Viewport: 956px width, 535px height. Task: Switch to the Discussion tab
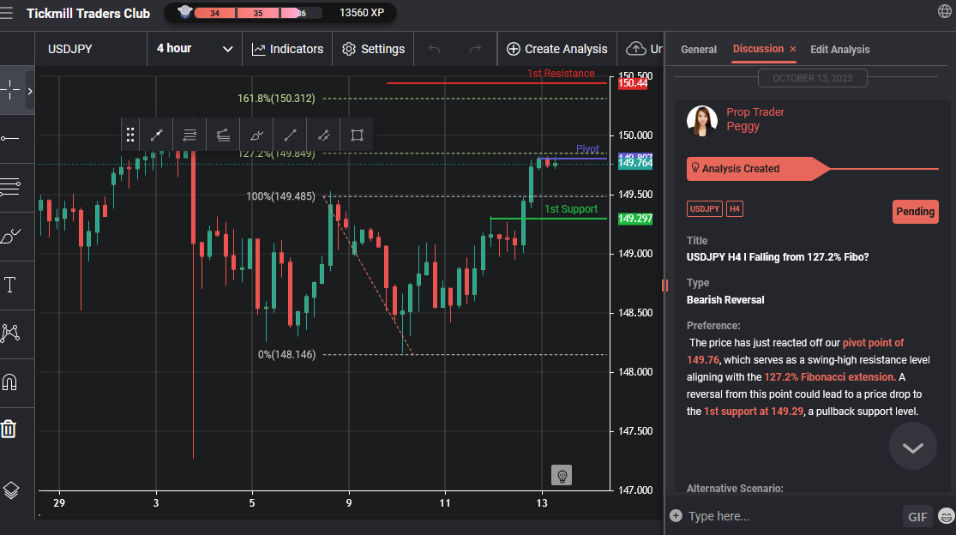click(758, 49)
